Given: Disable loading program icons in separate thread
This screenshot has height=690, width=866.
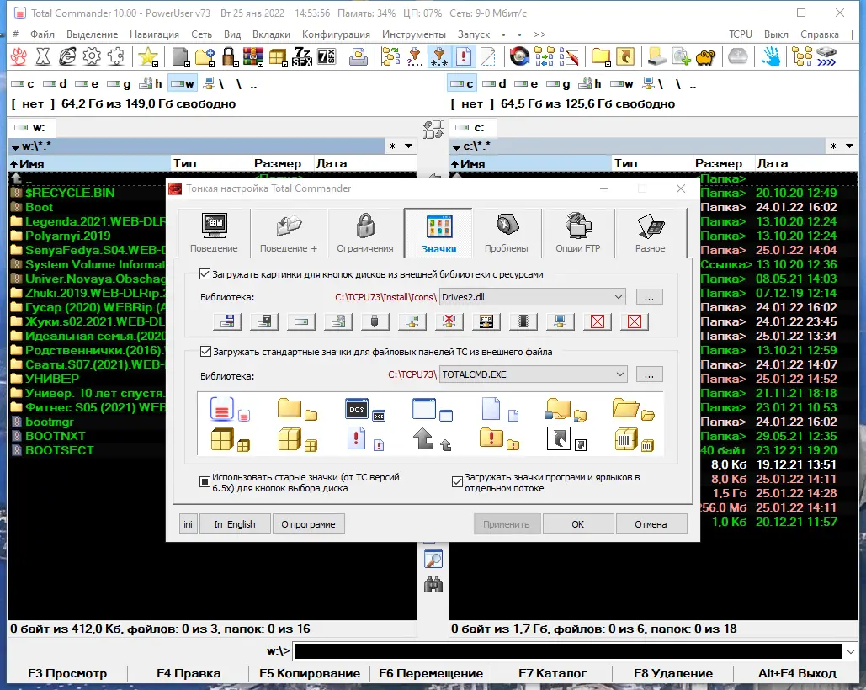Looking at the screenshot, I should click(457, 480).
